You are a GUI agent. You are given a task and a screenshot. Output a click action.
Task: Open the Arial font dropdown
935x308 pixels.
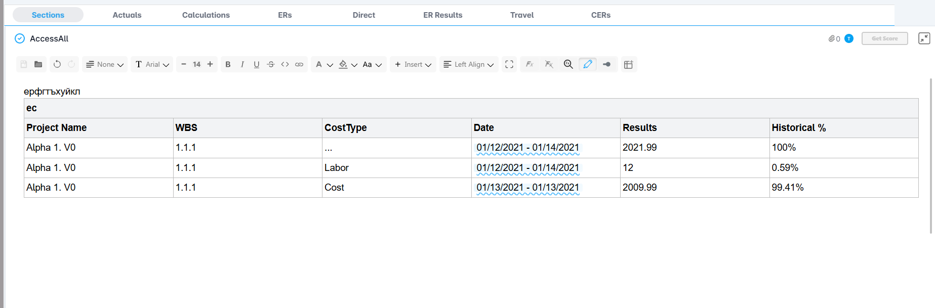(x=152, y=64)
